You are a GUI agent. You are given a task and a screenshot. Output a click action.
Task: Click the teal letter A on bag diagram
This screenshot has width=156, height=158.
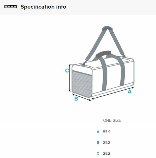129,91
